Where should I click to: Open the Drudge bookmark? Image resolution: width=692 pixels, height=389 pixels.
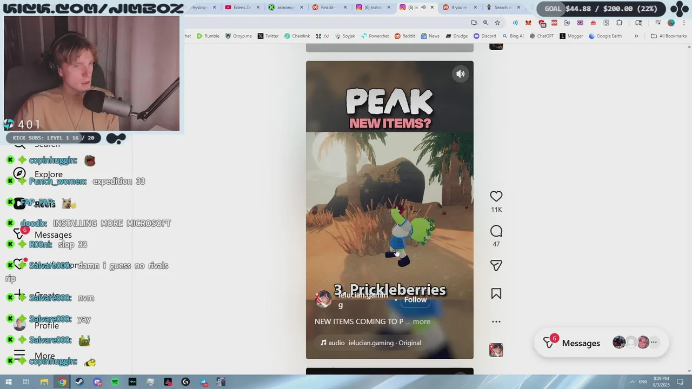(457, 36)
